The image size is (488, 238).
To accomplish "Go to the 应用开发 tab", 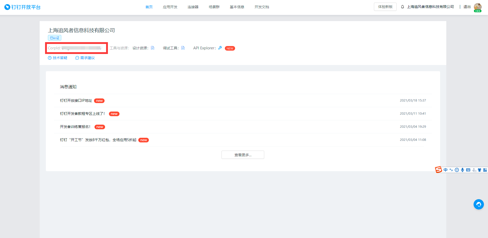I will point(170,7).
